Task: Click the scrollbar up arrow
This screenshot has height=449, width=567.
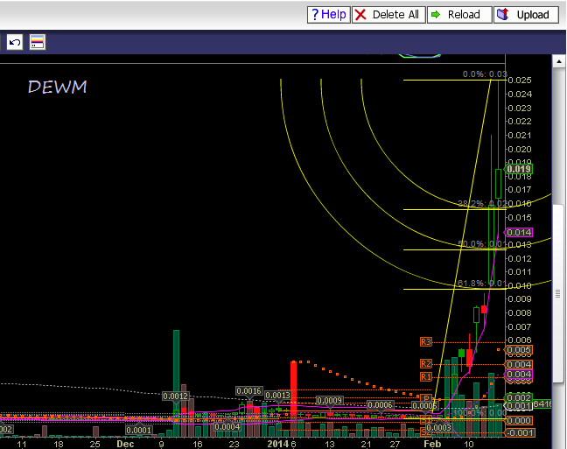Action: pos(559,60)
